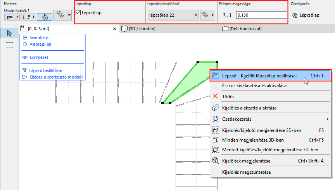Click the hammer settings icon in context menu
Screen dimensions: 335x190
pyautogui.click(x=215, y=75)
